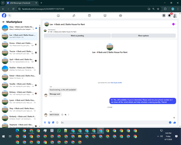Send a thumbs-up like
The image size is (181, 145).
pos(174,123)
